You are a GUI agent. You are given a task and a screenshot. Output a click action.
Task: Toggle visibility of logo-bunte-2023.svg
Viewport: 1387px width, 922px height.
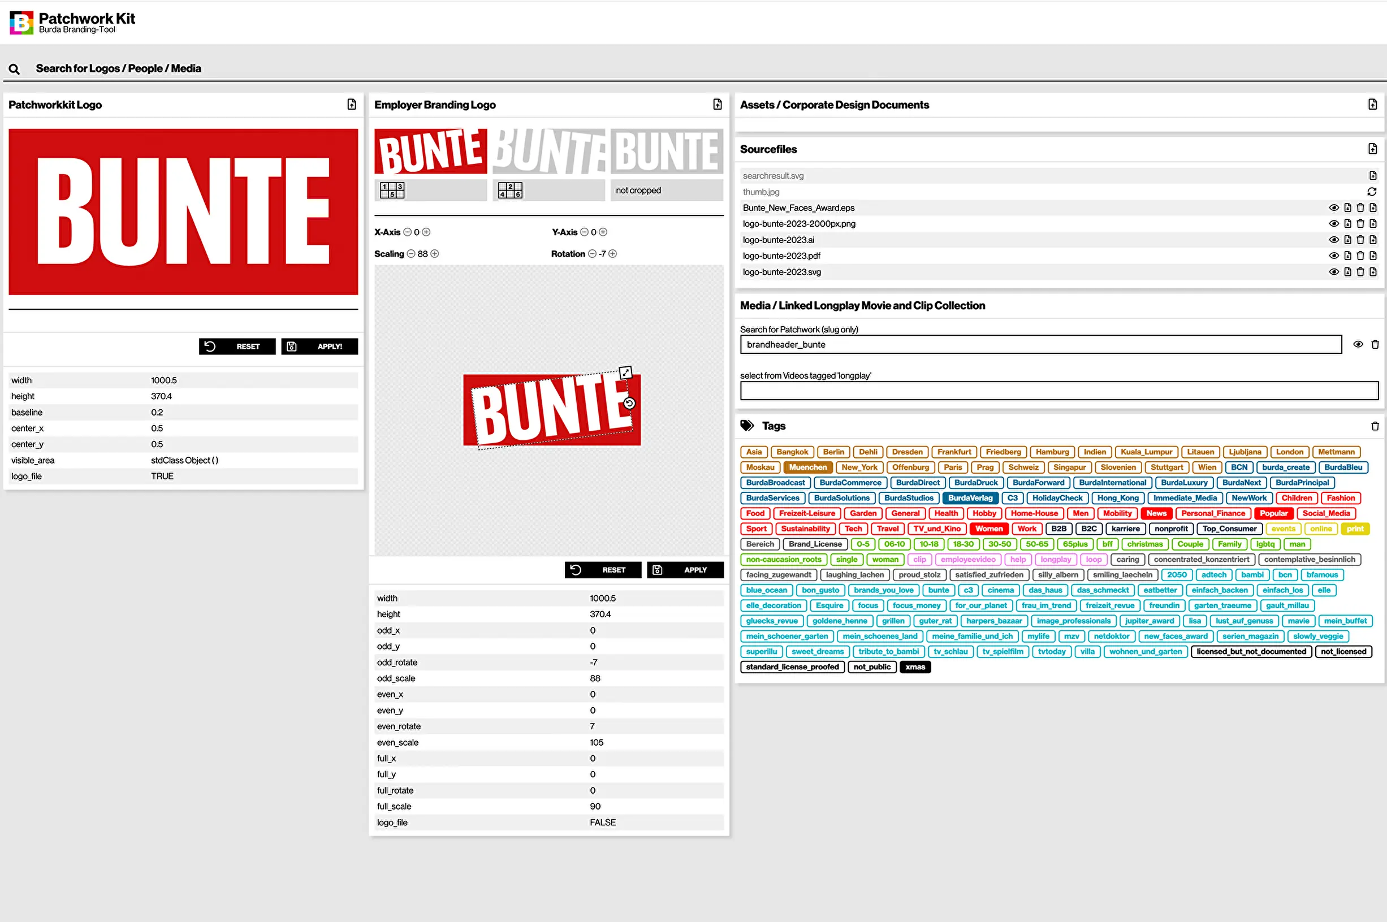pyautogui.click(x=1333, y=272)
